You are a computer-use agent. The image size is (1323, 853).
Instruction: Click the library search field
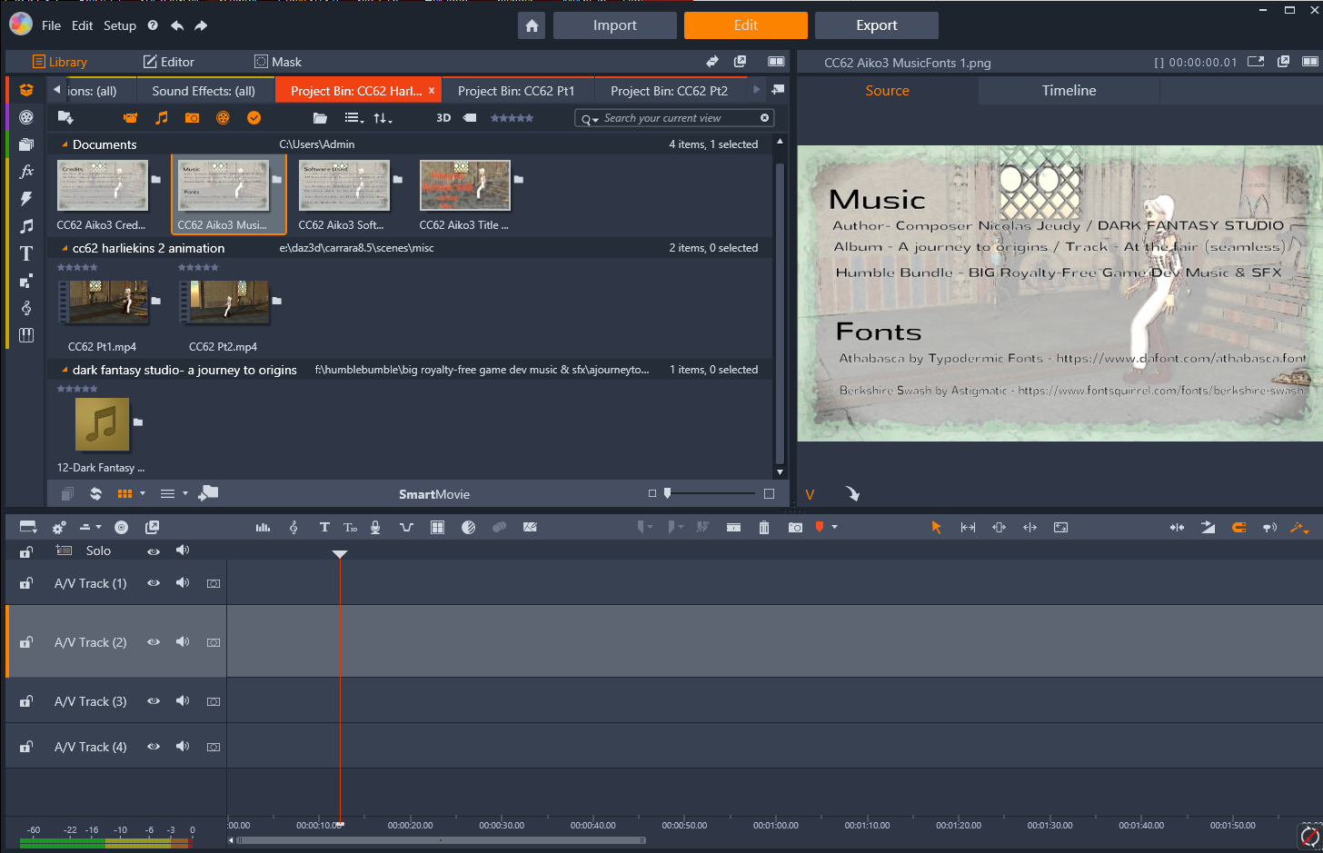(x=674, y=118)
